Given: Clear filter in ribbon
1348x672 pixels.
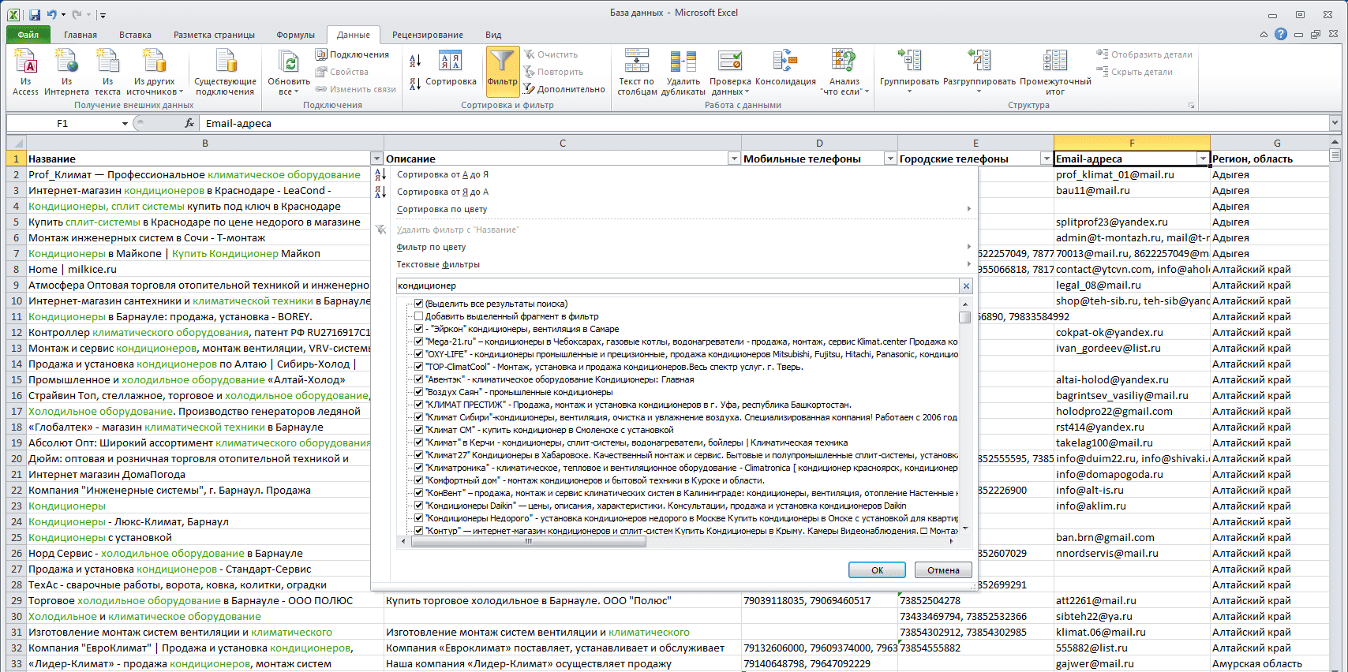Looking at the screenshot, I should coord(550,54).
